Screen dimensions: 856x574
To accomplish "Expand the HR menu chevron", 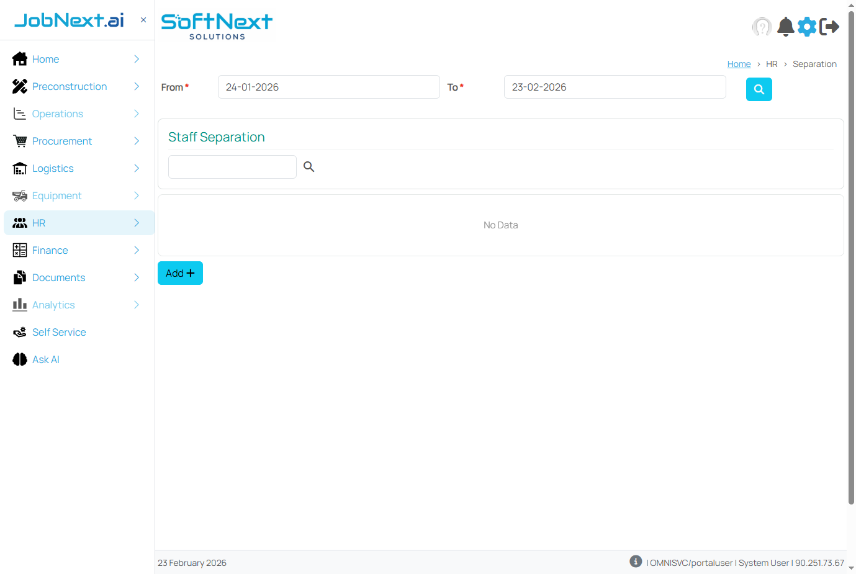I will 136,222.
